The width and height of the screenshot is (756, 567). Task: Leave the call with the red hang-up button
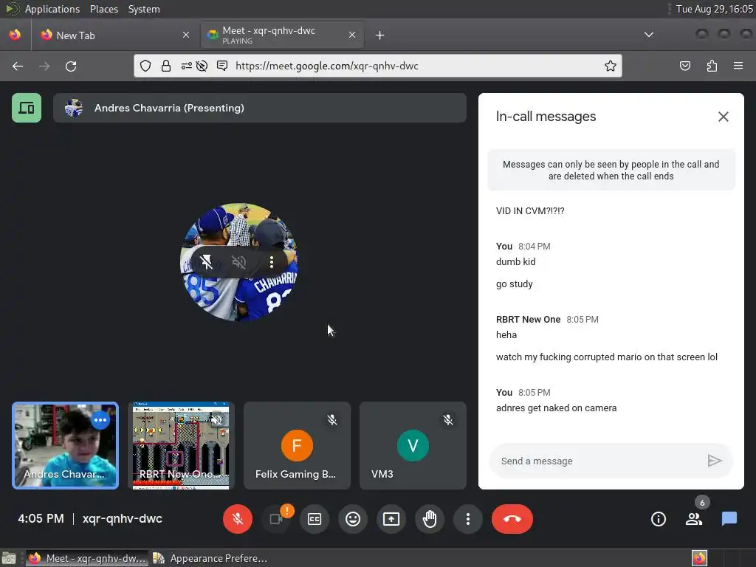click(x=512, y=519)
